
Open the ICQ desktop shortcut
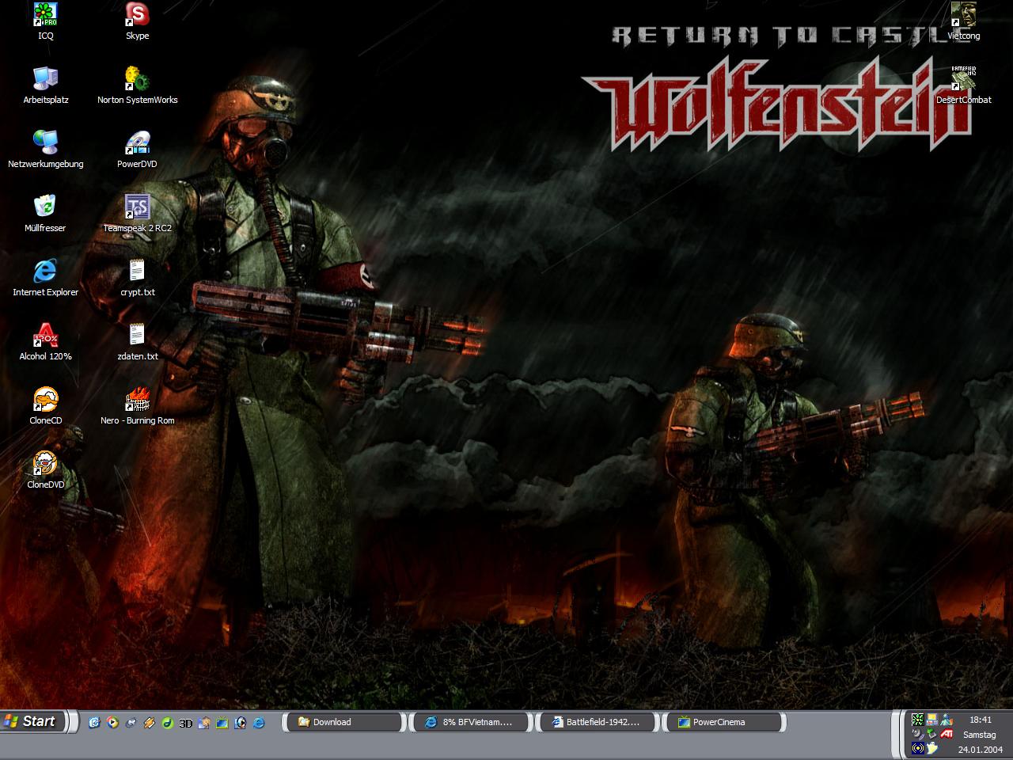point(46,15)
